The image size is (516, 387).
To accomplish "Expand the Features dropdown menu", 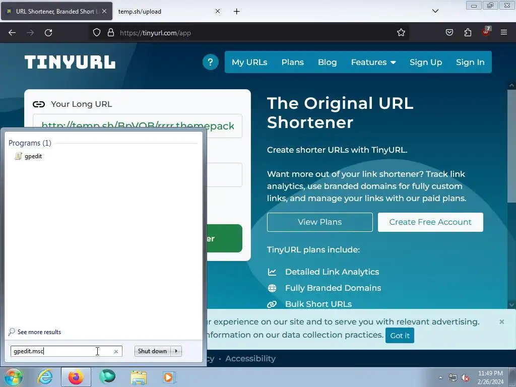I will [373, 62].
